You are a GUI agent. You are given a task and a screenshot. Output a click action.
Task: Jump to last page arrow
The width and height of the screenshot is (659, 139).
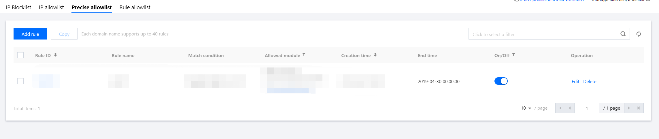pos(639,108)
